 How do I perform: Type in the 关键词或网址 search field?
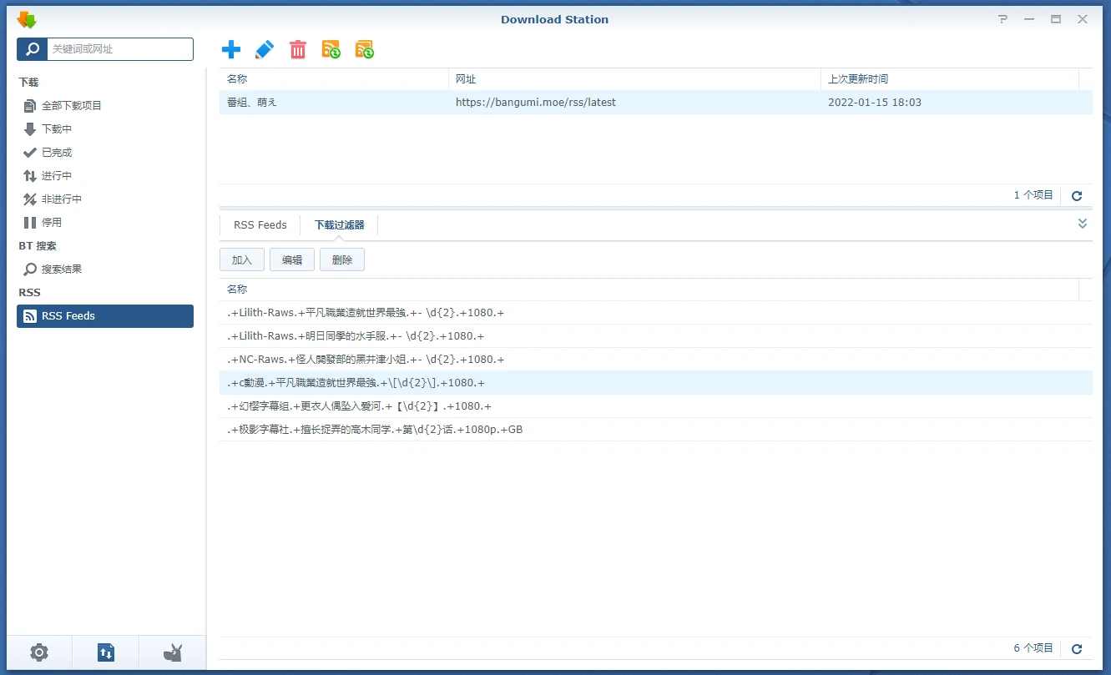pyautogui.click(x=119, y=49)
